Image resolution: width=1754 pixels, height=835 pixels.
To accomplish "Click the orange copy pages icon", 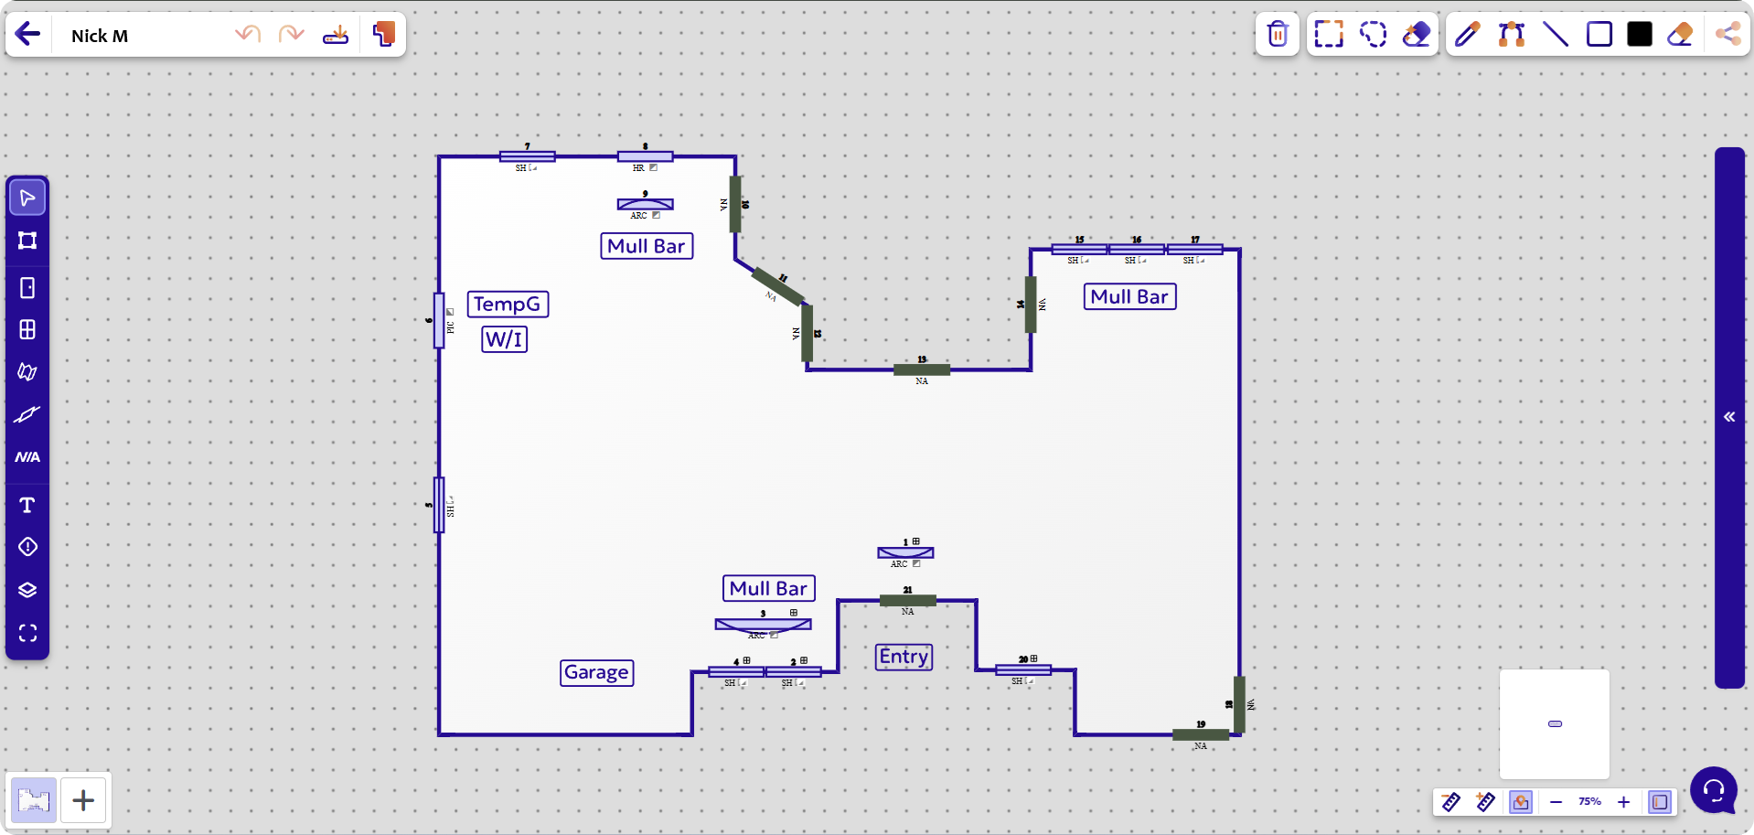I will coord(384,35).
